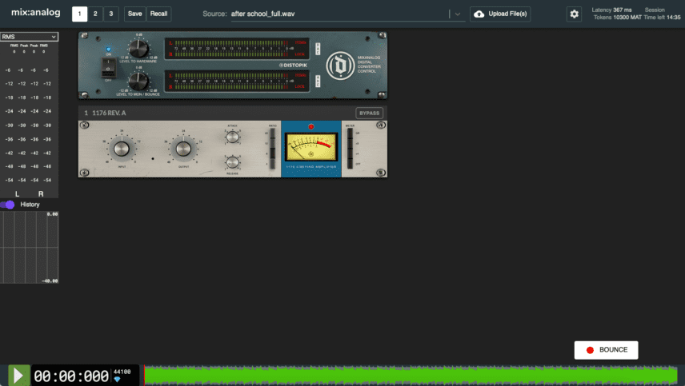Open the Source file dropdown arrow
Viewport: 685px width, 386px height.
point(458,14)
